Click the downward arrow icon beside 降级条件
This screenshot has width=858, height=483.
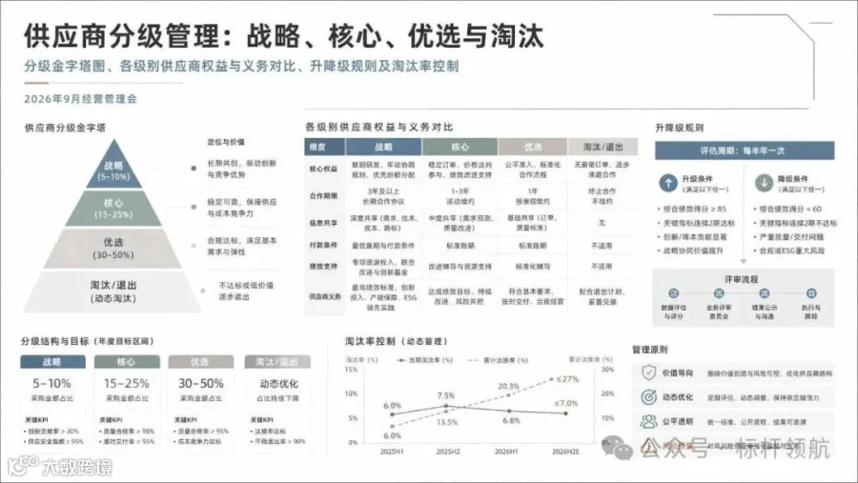pos(764,183)
